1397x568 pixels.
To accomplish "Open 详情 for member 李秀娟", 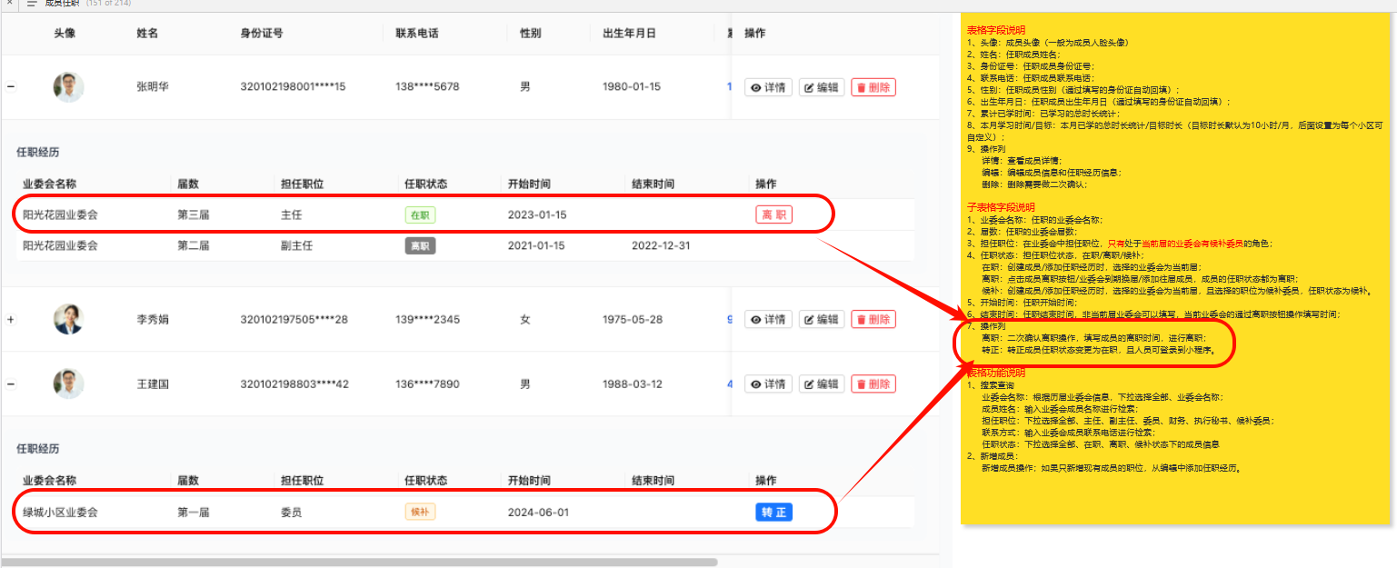I will pyautogui.click(x=768, y=319).
